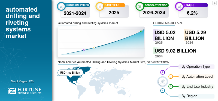Screen dimensions: 218x101
Task: Click the orange number 2 circle
Action: (171, 77)
